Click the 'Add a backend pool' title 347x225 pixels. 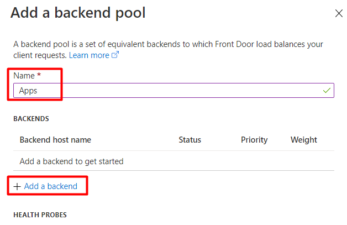coord(78,13)
